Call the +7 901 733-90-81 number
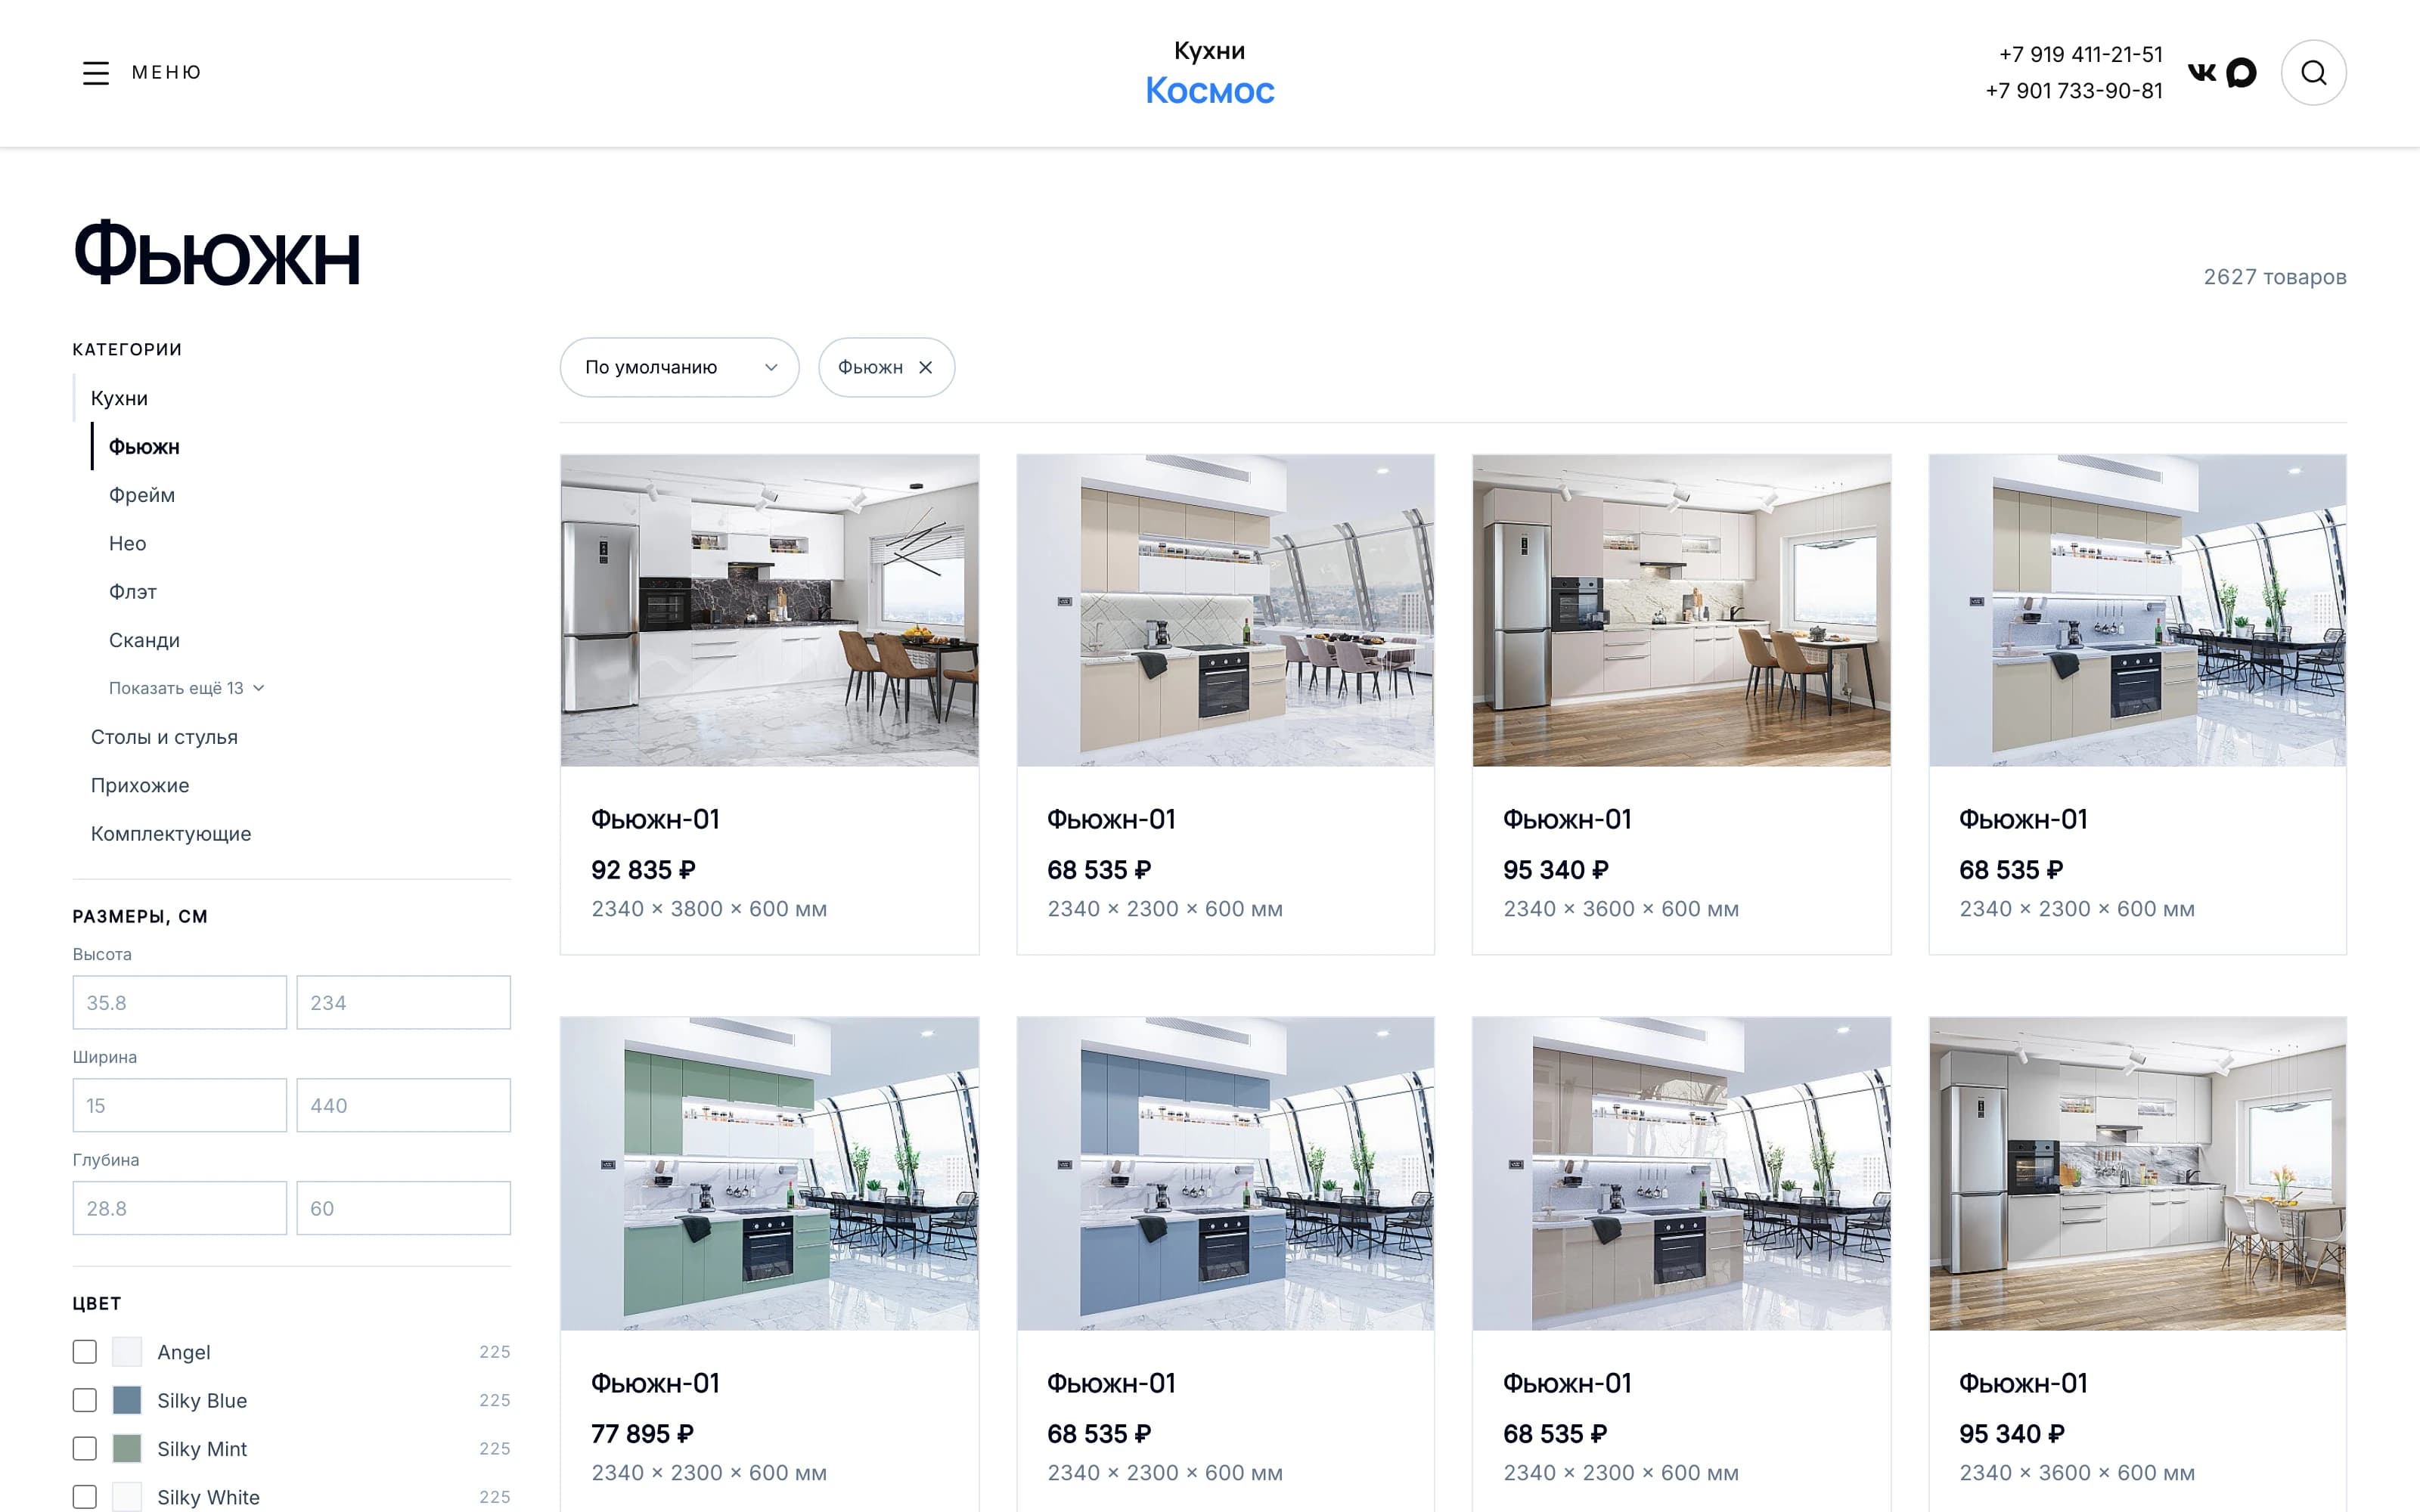The image size is (2420, 1512). [2074, 91]
